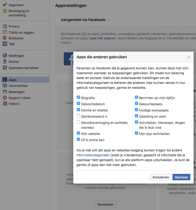Image resolution: width=196 pixels, height=210 pixels.
Task: Click the Annuleren button
Action: coord(161,177)
